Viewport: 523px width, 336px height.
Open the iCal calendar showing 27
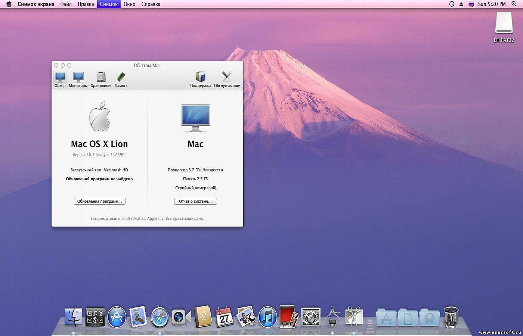pos(225,317)
